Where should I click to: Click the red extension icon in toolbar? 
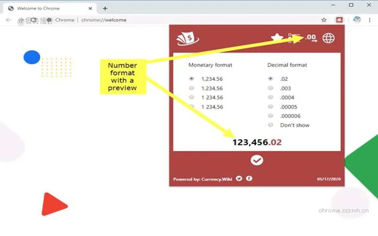coord(339,20)
